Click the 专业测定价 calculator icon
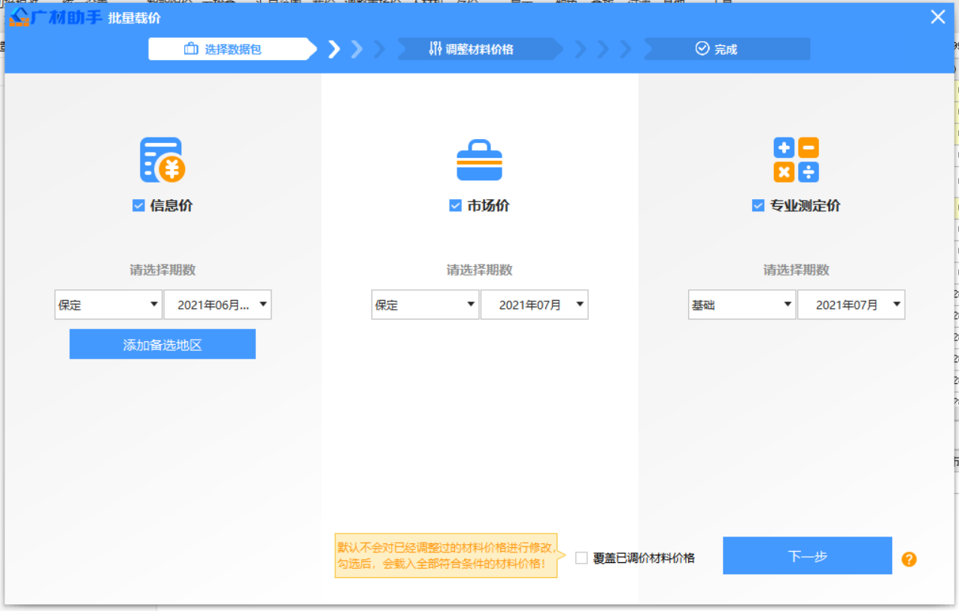The width and height of the screenshot is (959, 611). coord(796,160)
